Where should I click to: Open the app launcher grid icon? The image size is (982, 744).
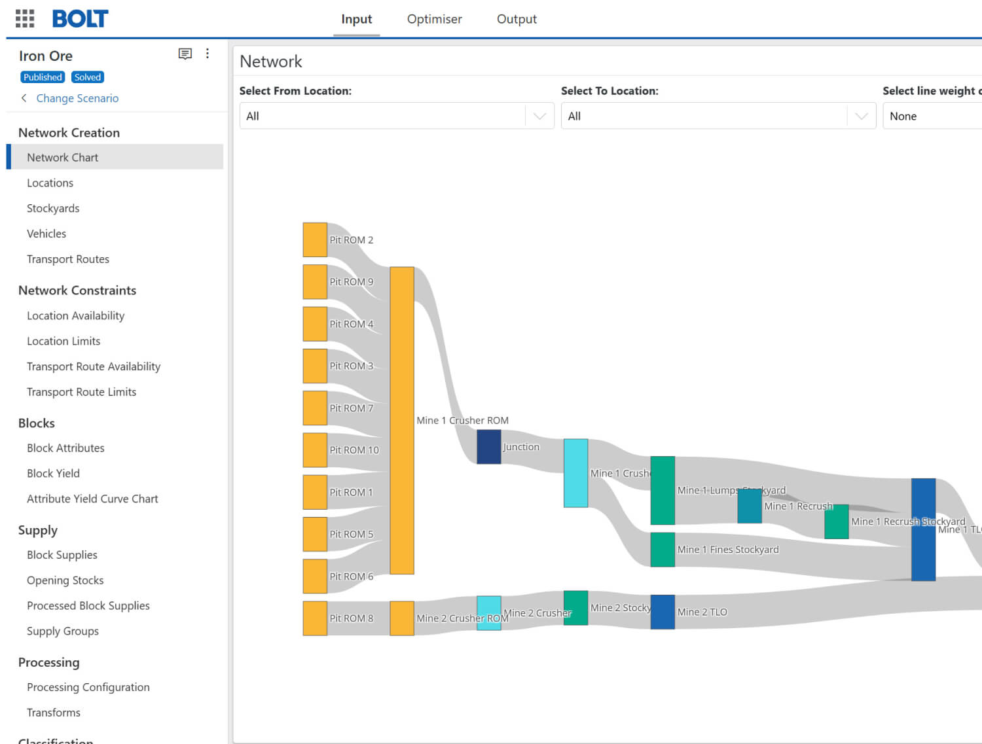(x=25, y=18)
